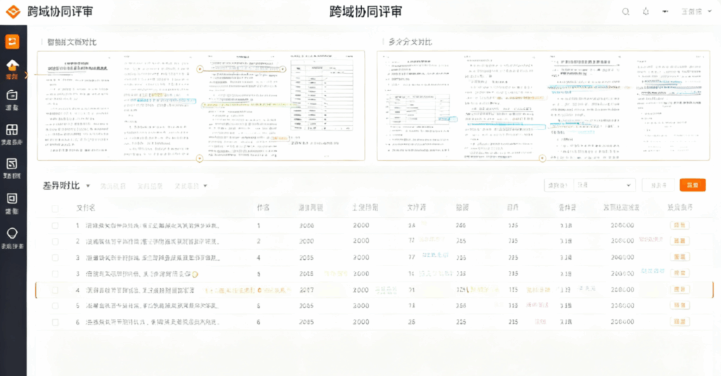The image size is (721, 376).
Task: Click the solid orange button above the table
Action: point(692,185)
